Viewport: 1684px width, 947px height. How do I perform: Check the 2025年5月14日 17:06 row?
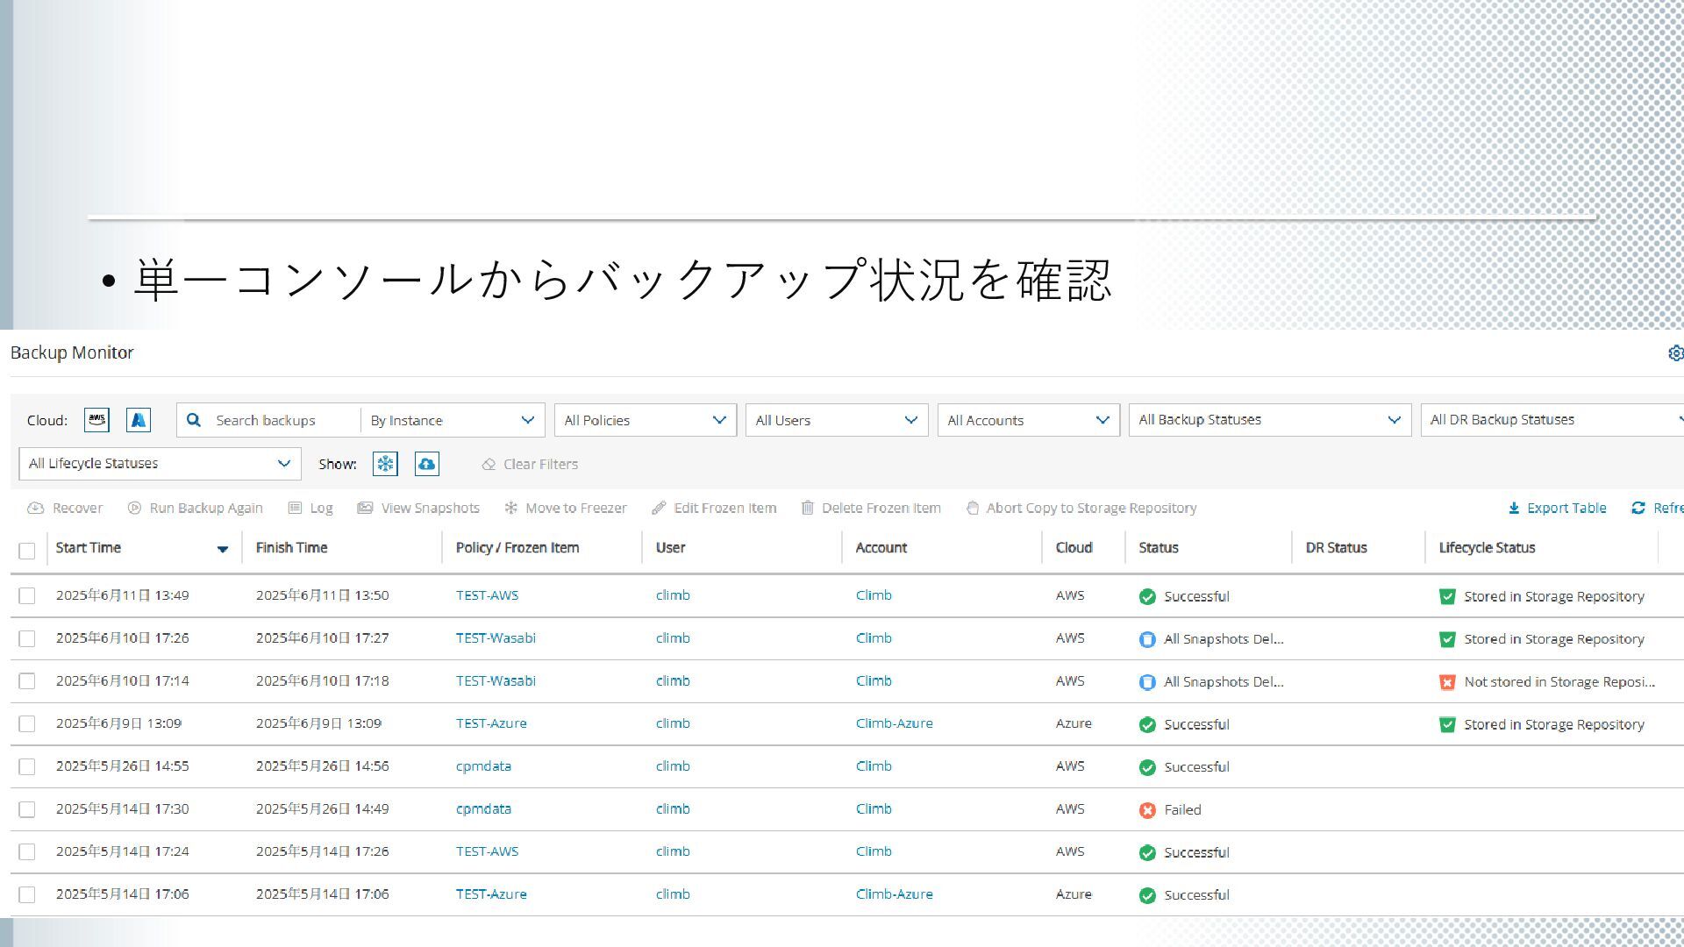click(x=27, y=894)
